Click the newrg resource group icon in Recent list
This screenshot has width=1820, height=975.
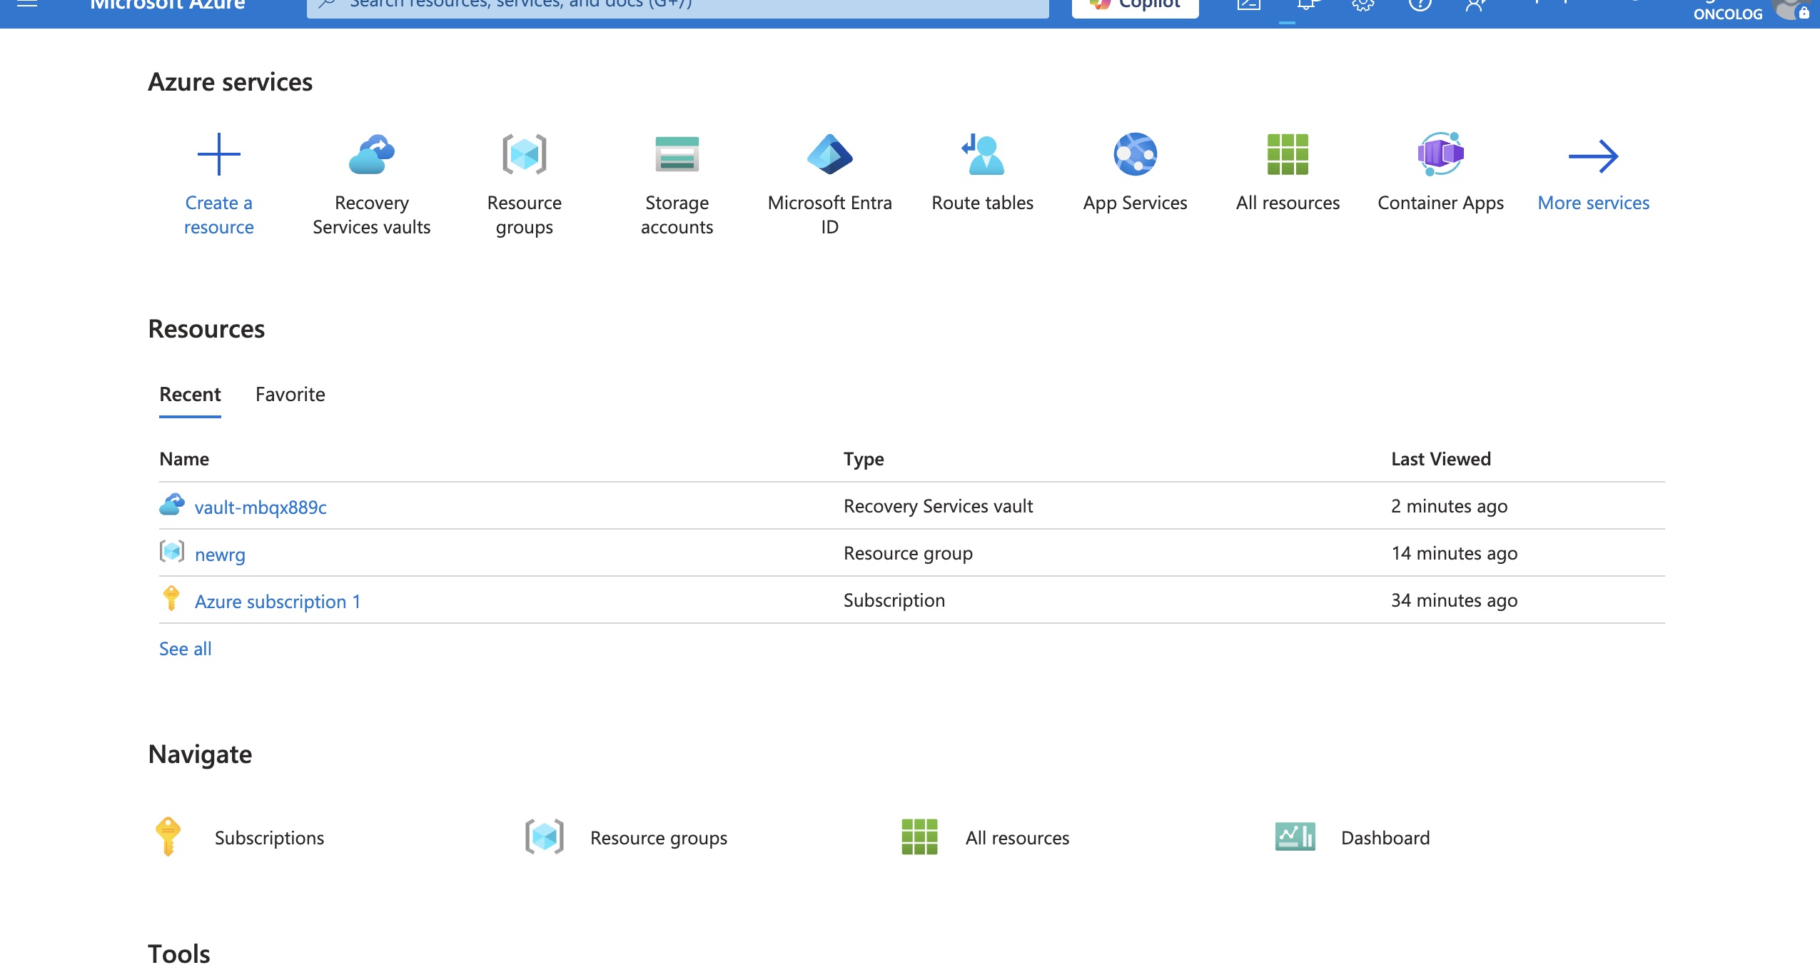tap(172, 552)
